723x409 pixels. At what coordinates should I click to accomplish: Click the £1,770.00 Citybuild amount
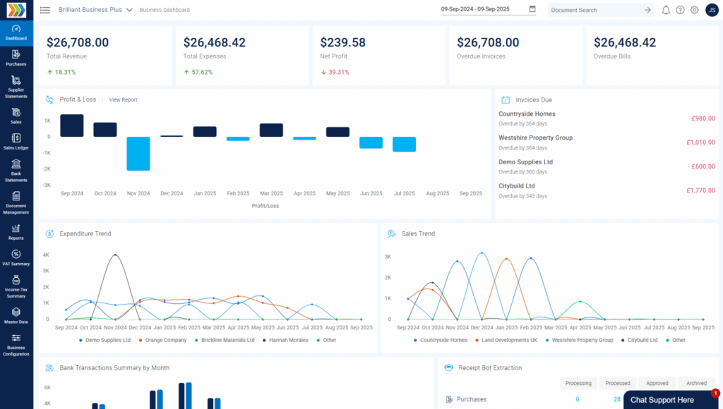(x=701, y=190)
